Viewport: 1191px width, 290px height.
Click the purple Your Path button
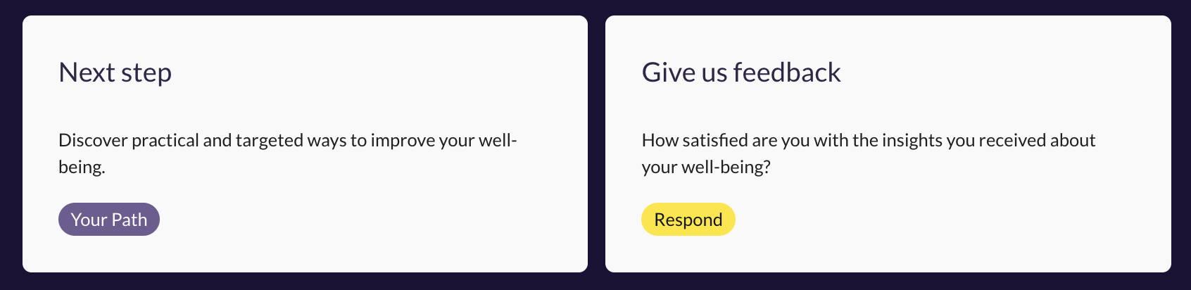coord(109,220)
